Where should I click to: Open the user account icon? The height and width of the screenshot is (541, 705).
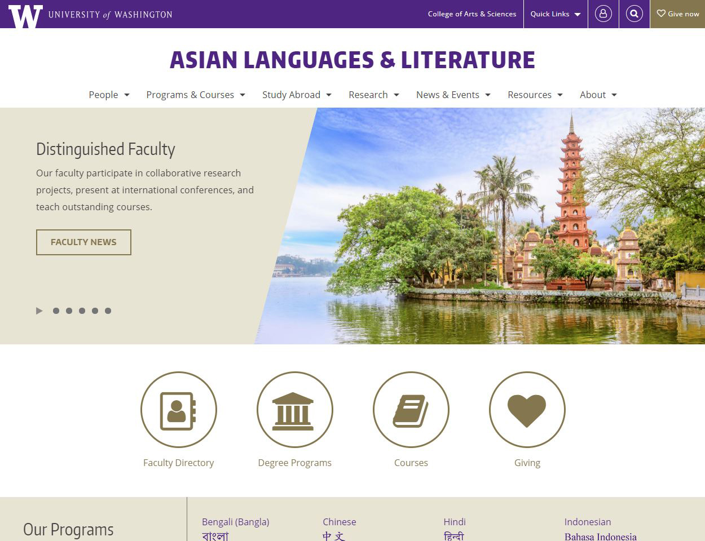(x=603, y=14)
